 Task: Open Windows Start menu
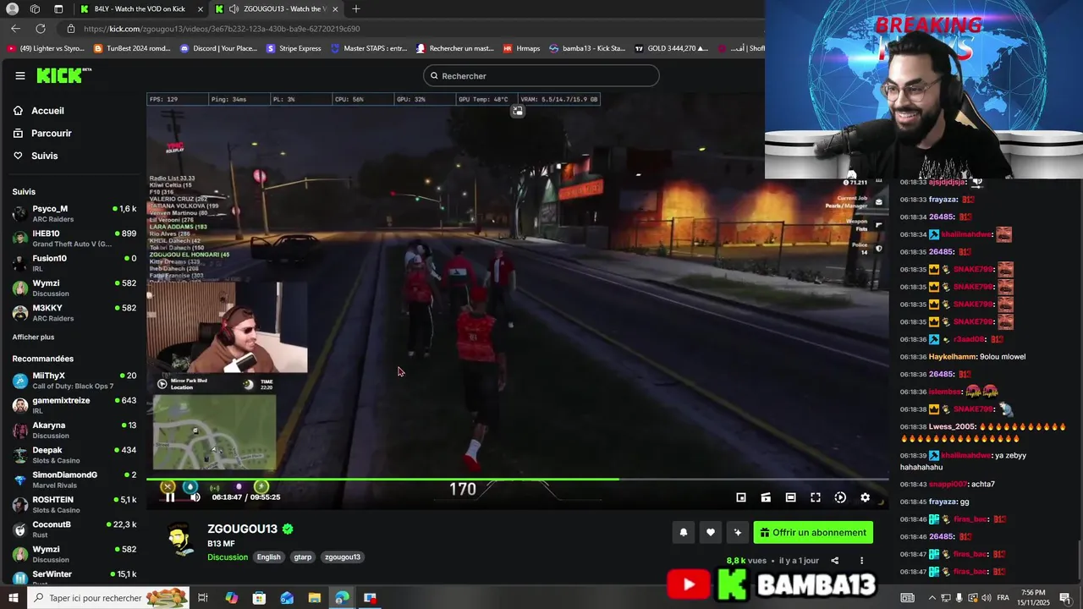(13, 598)
